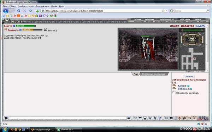Refresh using the compass center button
212x132 pixels.
point(192,39)
